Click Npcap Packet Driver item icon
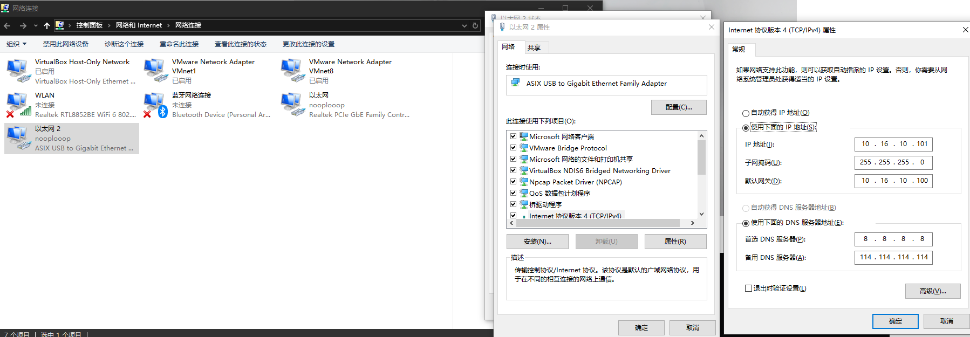Viewport: 970px width, 337px height. [524, 182]
